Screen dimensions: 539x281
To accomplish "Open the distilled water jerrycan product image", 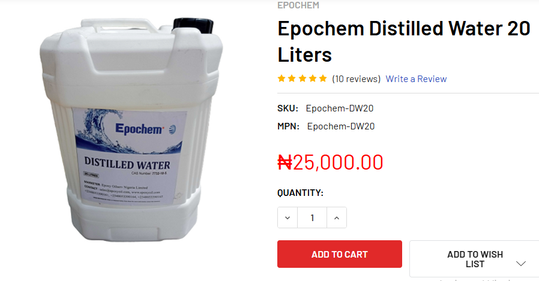I will 131,129.
